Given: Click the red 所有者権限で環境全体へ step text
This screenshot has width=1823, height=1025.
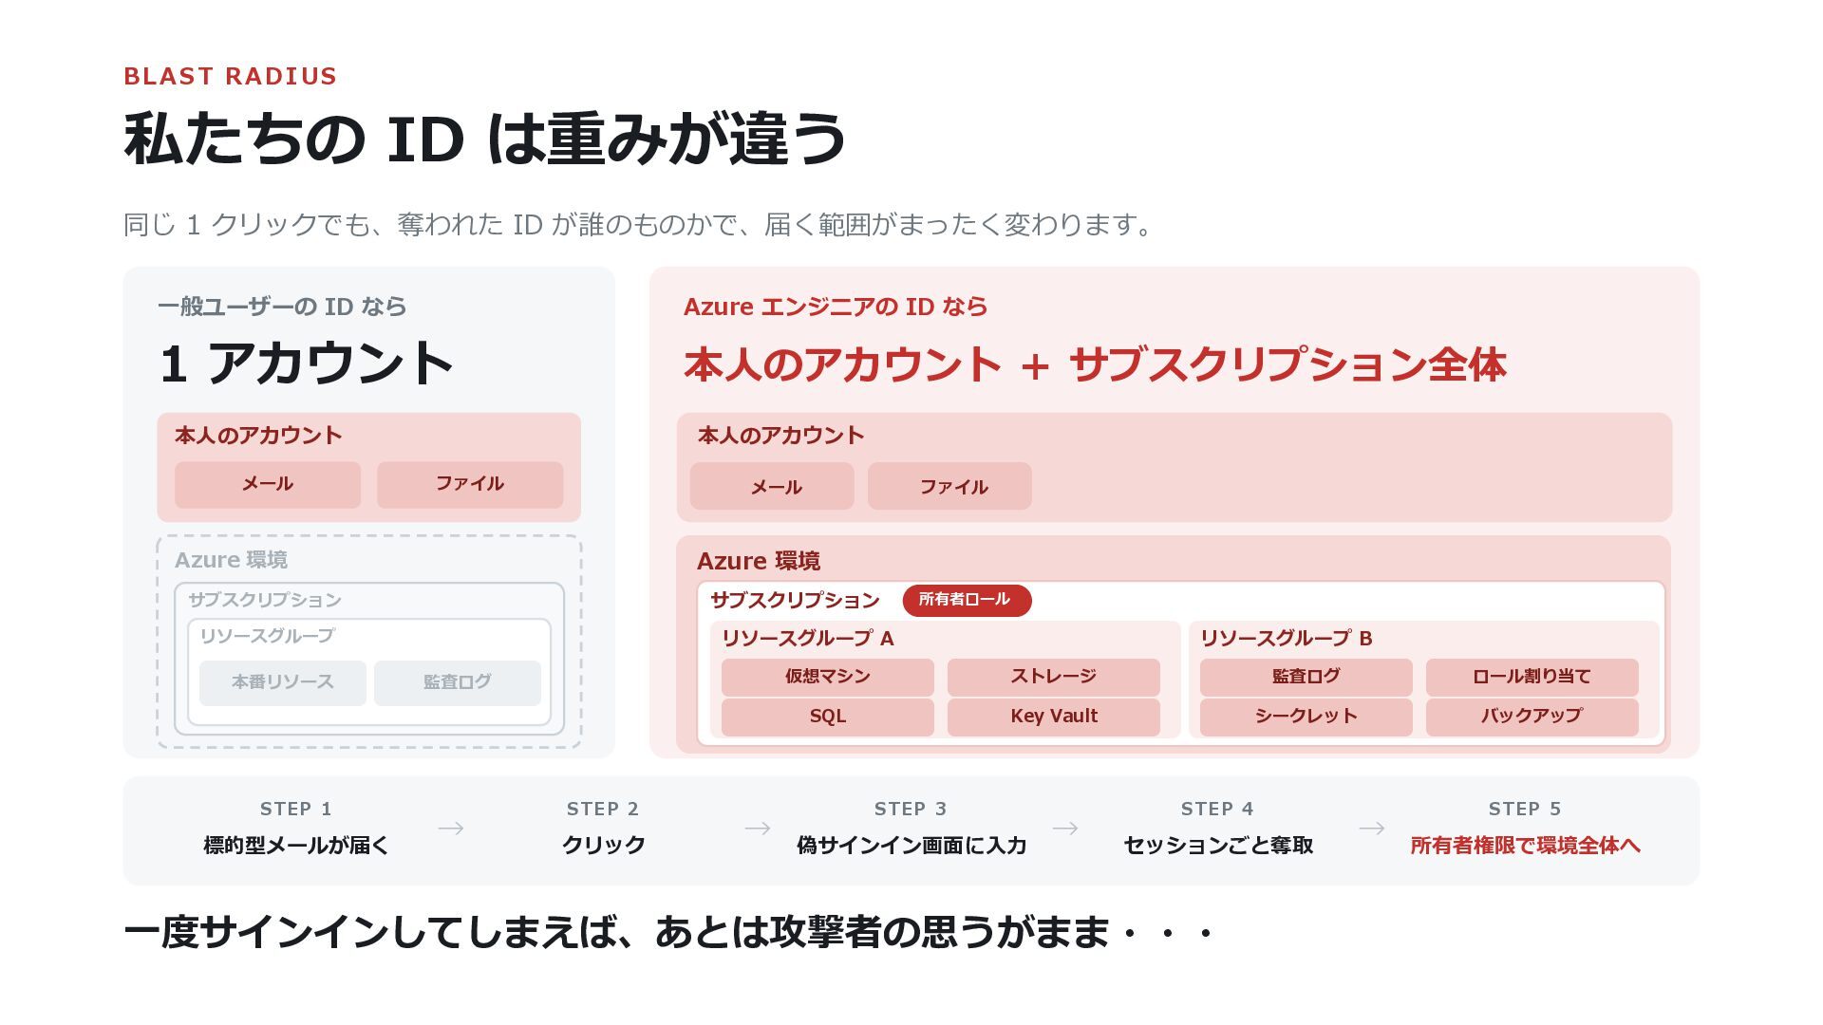Looking at the screenshot, I should [x=1525, y=846].
